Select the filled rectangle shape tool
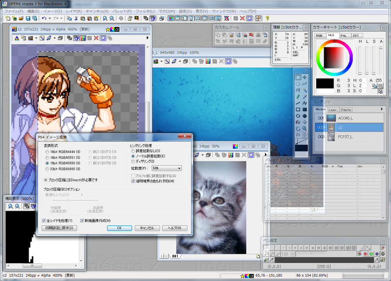 305,110
